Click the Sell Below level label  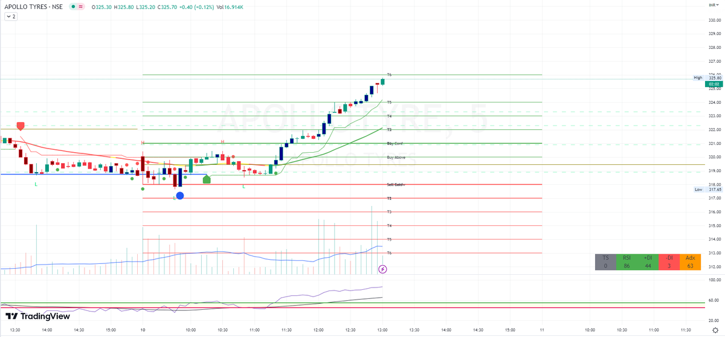[396, 184]
